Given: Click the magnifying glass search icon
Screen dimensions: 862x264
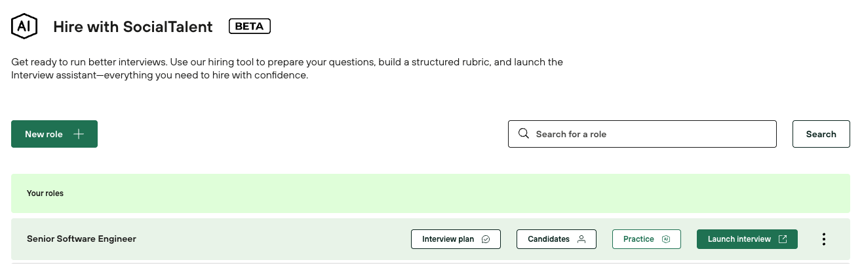Looking at the screenshot, I should (x=523, y=133).
